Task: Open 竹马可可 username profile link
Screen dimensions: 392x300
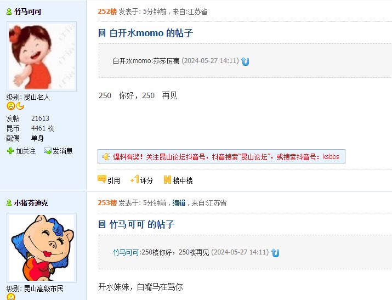Action: coord(28,12)
